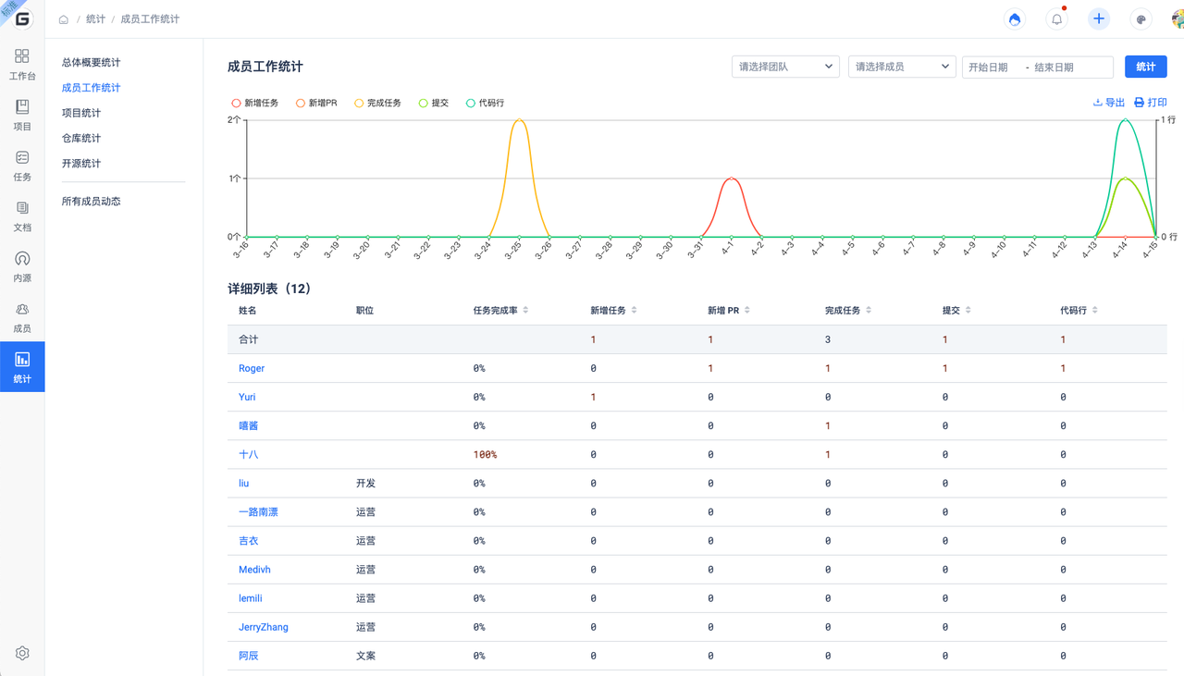Screen dimensions: 1184x676
Task: Open member Medivh's link
Action: [255, 570]
